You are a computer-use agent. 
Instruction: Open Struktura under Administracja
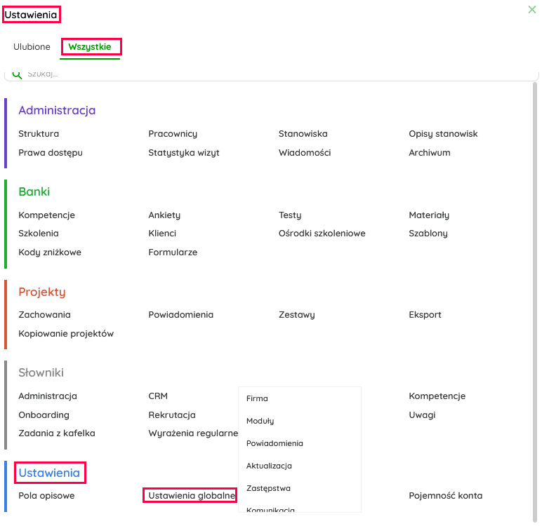point(39,134)
